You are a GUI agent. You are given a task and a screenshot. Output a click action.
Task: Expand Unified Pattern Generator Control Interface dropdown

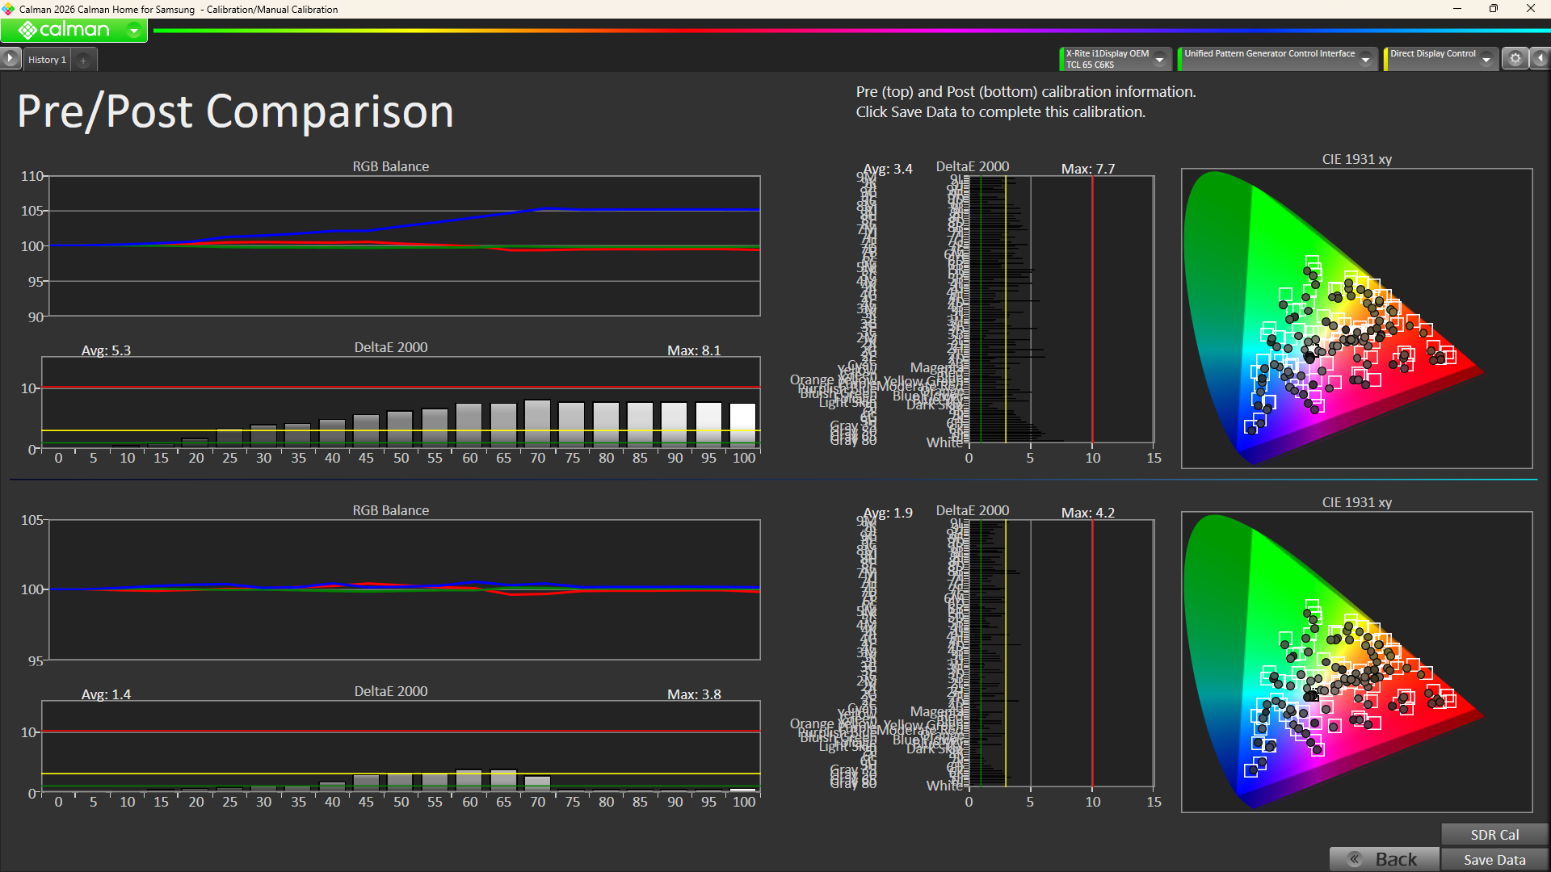click(1366, 59)
